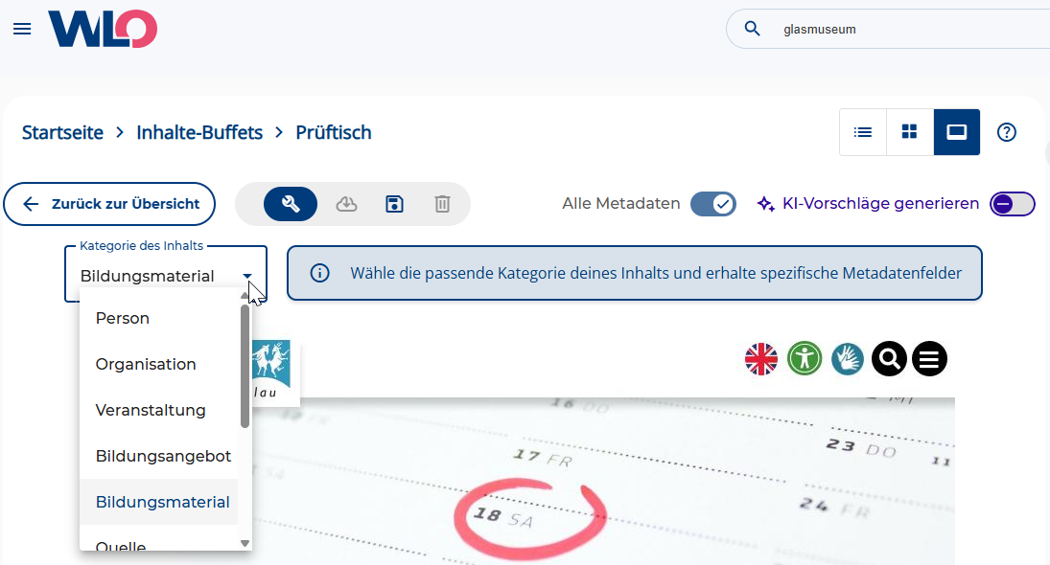Click the Prüftisch breadcrumb

pyautogui.click(x=334, y=132)
